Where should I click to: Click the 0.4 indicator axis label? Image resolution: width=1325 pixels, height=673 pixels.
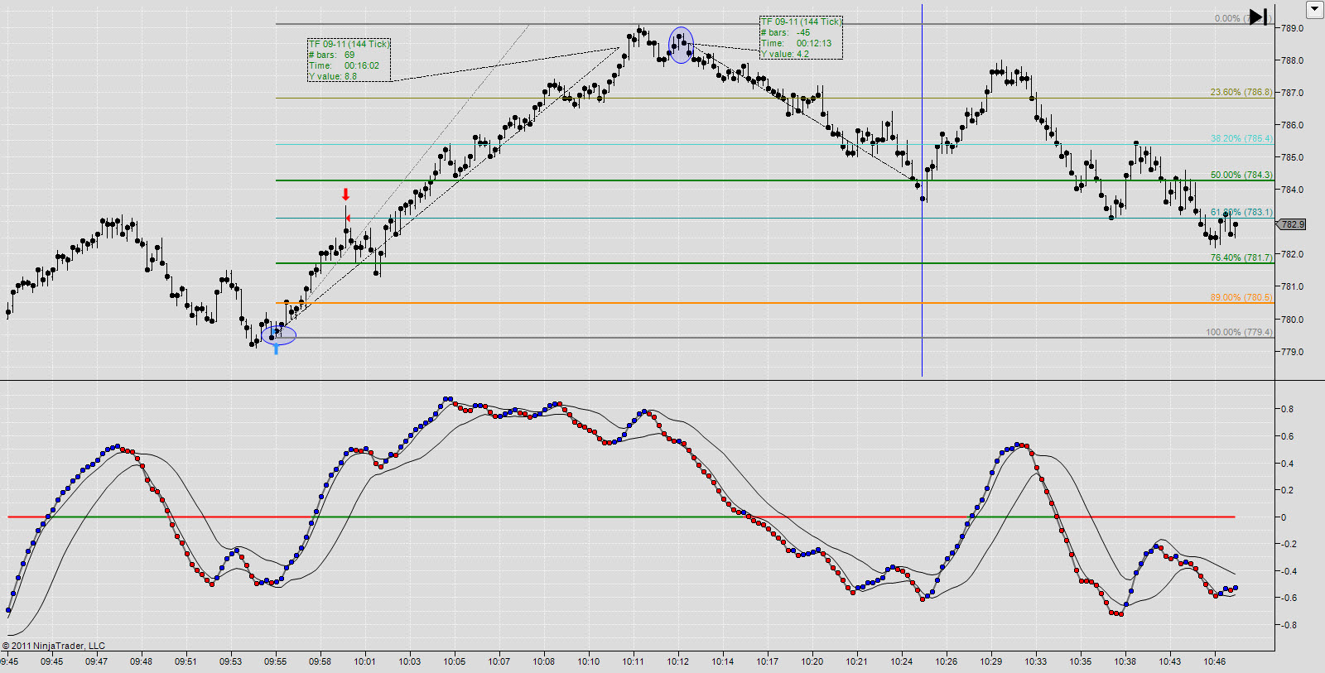1287,464
